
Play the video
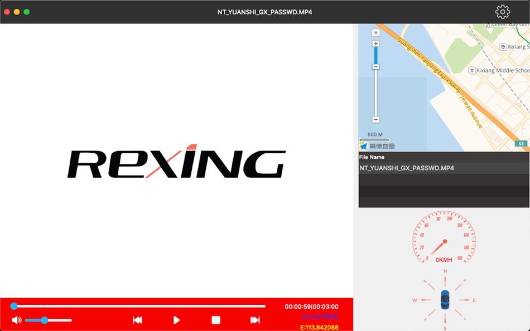pos(176,320)
